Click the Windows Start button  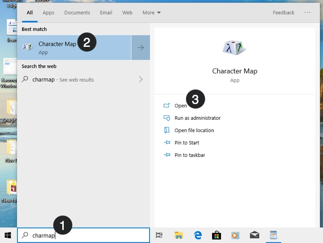[8, 235]
